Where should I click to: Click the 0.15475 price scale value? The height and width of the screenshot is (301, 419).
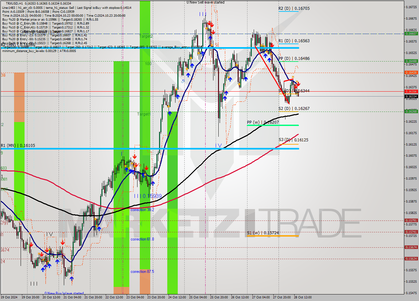click(x=411, y=293)
